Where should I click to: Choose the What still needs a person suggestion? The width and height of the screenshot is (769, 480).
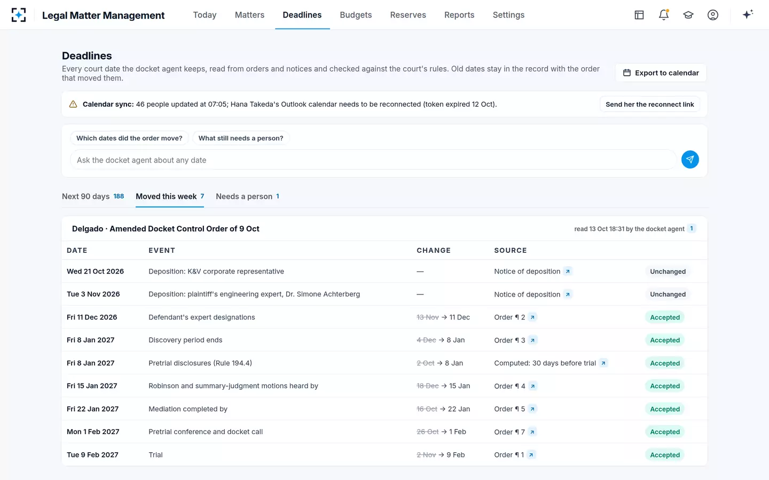[x=241, y=138]
